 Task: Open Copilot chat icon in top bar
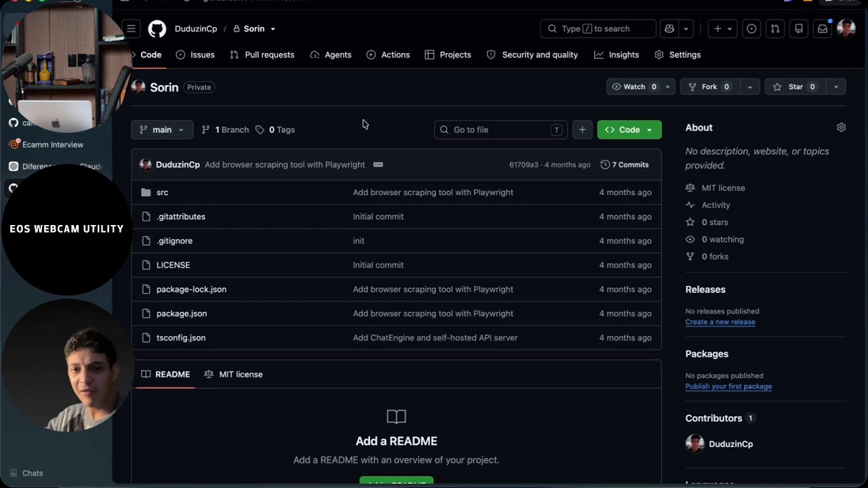669,28
